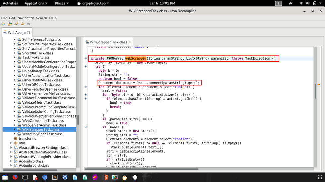The height and width of the screenshot is (182, 325).
Task: Collapse the 'if (bool) {' fold marker
Action: coord(86,127)
